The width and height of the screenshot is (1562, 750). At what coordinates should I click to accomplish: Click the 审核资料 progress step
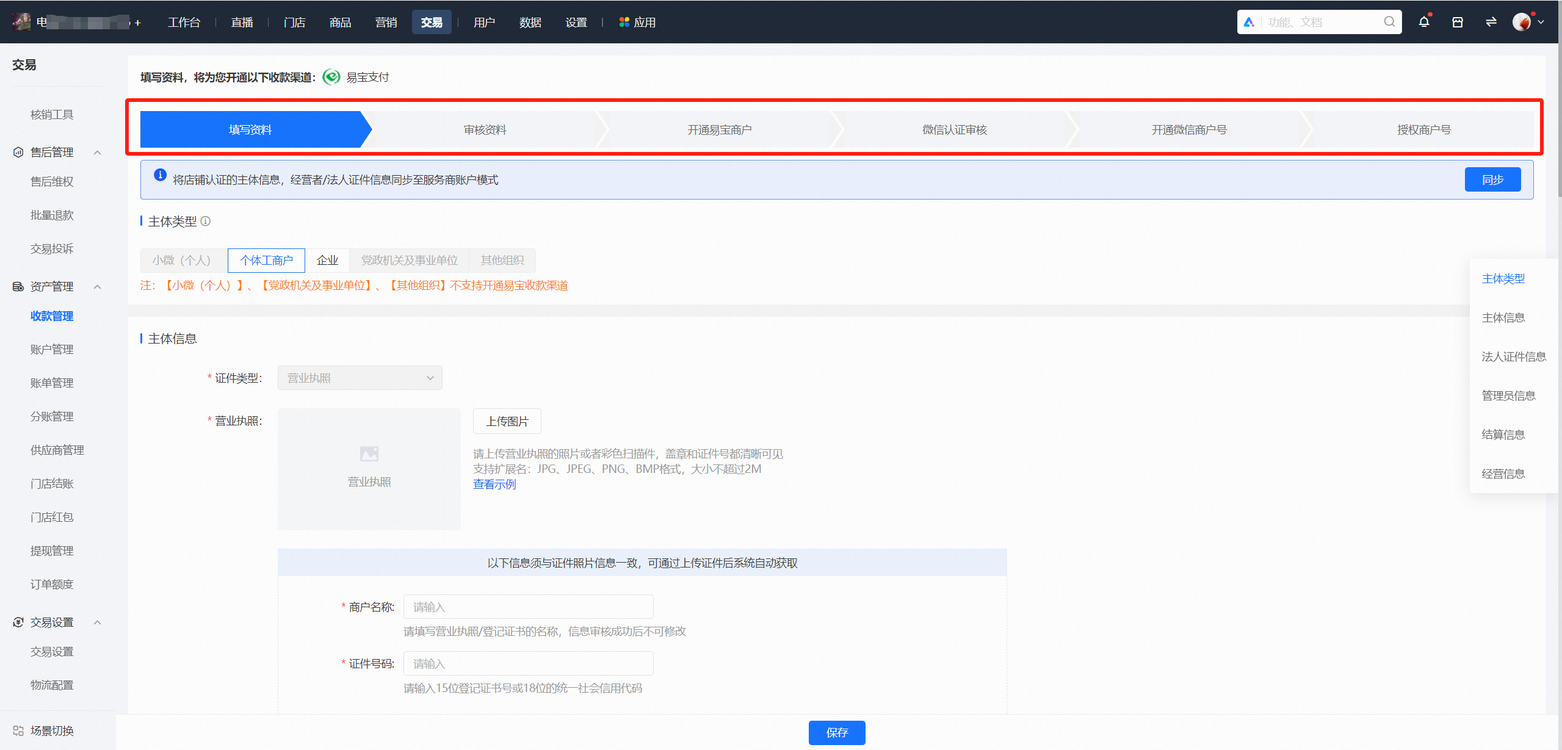(x=485, y=129)
